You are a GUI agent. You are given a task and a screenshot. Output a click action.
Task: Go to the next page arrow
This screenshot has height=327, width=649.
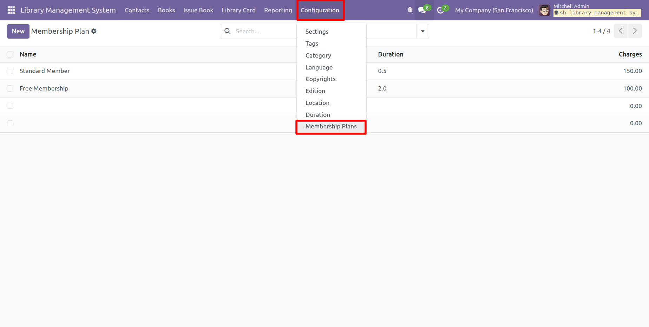click(635, 31)
